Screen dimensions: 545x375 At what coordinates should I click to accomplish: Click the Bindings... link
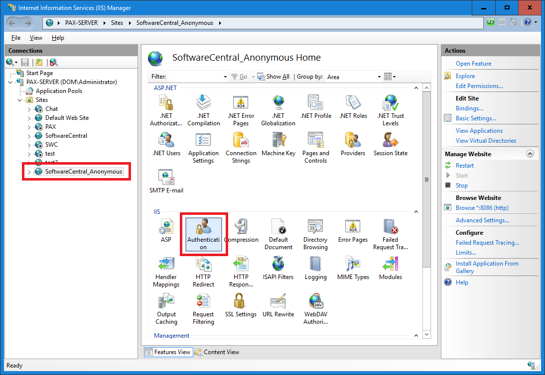coord(469,108)
